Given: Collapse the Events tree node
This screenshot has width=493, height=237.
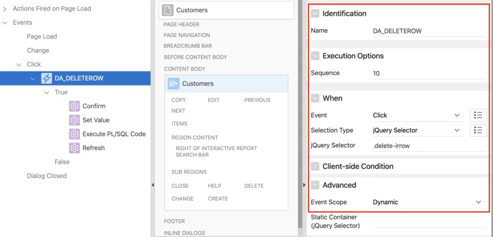Looking at the screenshot, I should 5,23.
